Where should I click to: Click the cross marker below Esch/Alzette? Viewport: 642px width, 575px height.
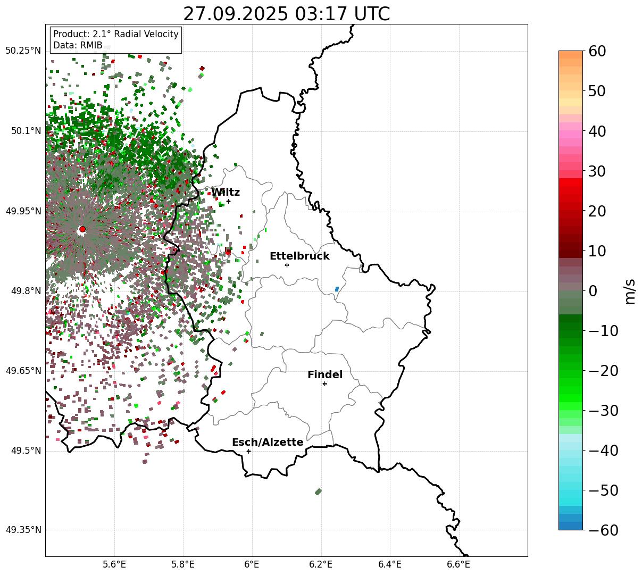(x=248, y=451)
